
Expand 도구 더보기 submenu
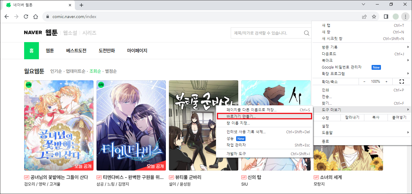(x=361, y=110)
